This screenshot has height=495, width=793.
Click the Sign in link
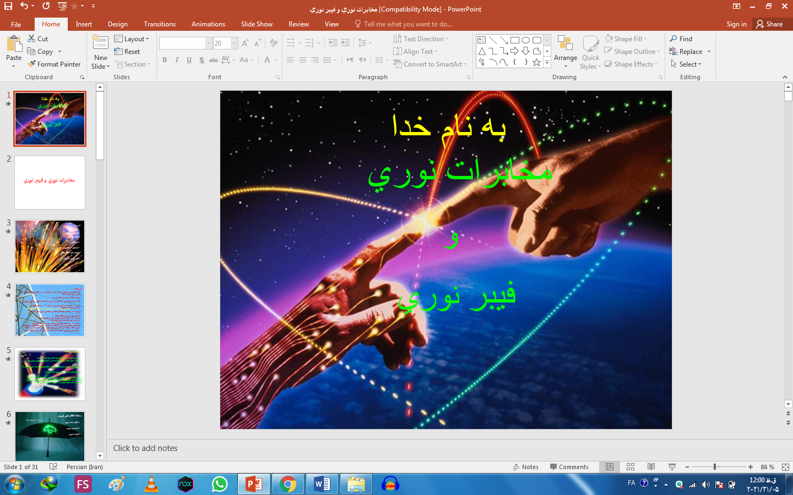pyautogui.click(x=736, y=24)
